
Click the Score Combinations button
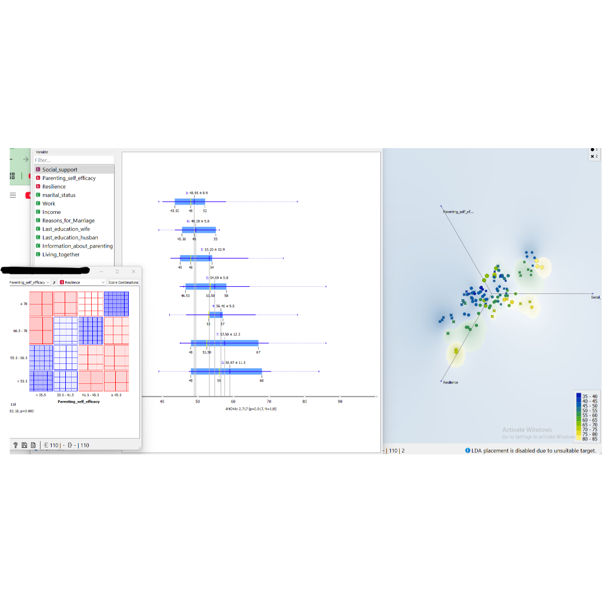click(123, 282)
